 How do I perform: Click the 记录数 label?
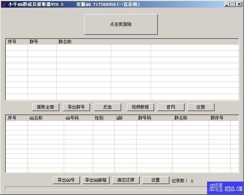pyautogui.click(x=179, y=181)
